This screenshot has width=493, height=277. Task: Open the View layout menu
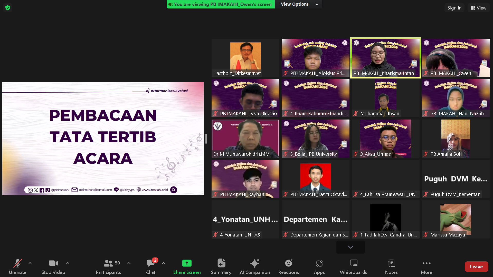tap(478, 8)
